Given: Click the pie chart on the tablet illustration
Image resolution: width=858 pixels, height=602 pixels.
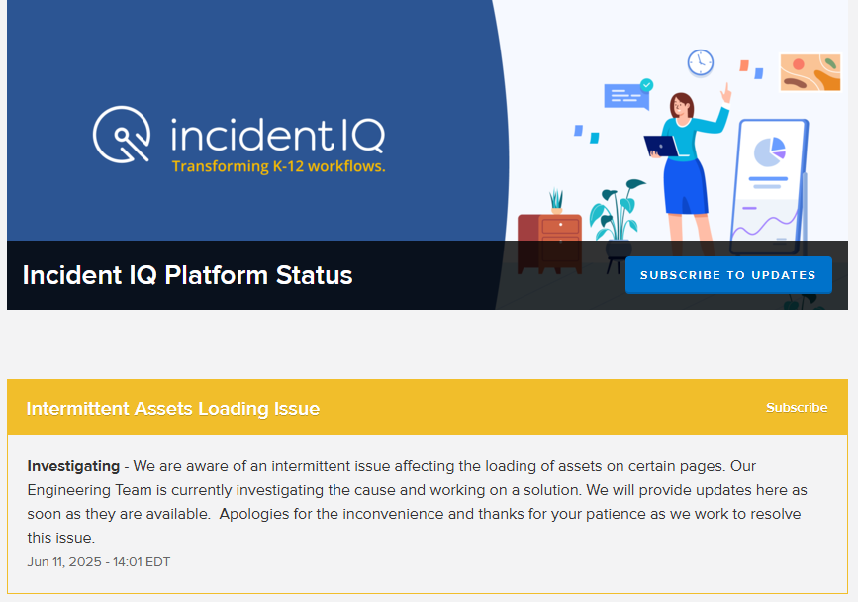Looking at the screenshot, I should coord(770,152).
